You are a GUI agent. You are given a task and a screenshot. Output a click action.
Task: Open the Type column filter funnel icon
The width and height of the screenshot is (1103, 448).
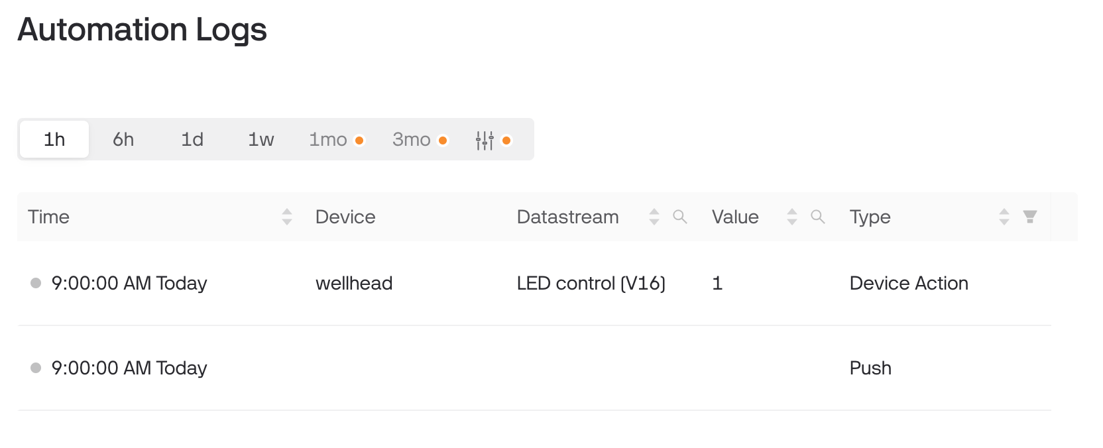pyautogui.click(x=1029, y=217)
